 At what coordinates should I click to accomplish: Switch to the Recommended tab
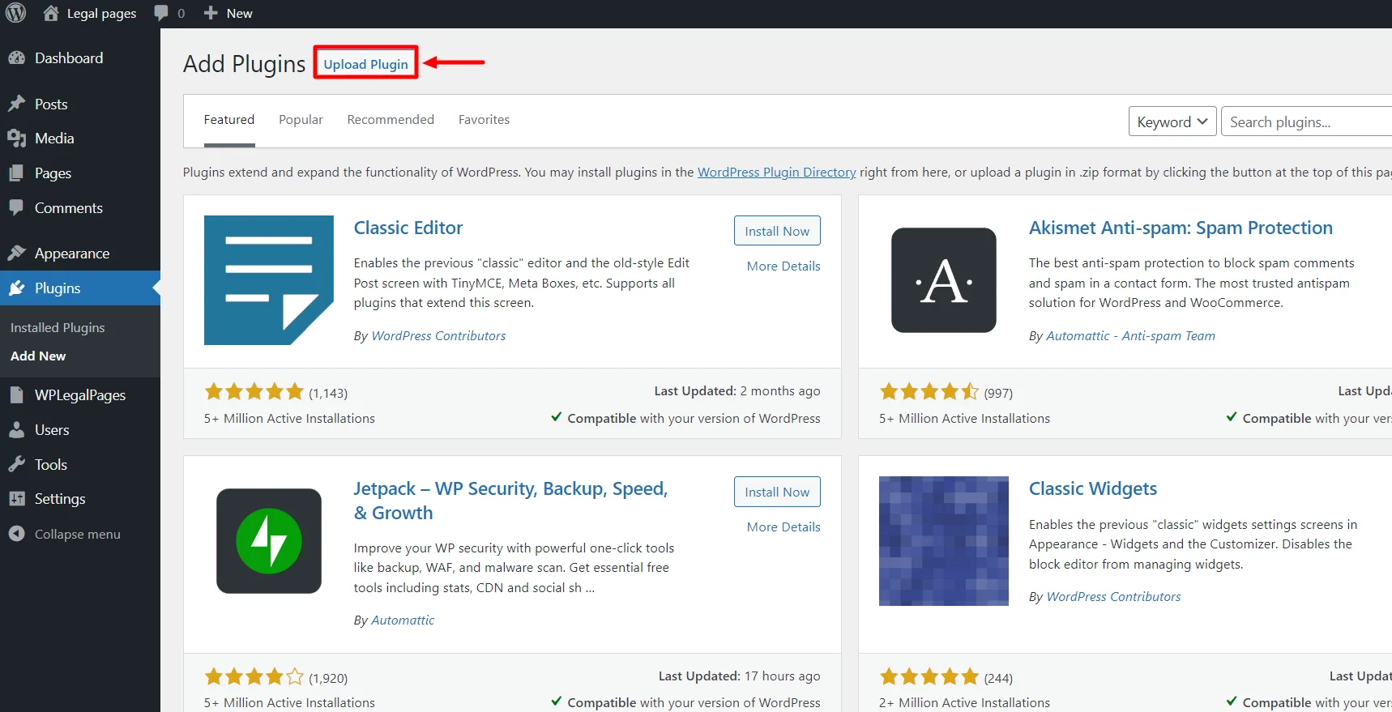pos(391,120)
